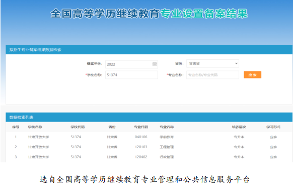Click the 数据检索列表 panel header

149,117
